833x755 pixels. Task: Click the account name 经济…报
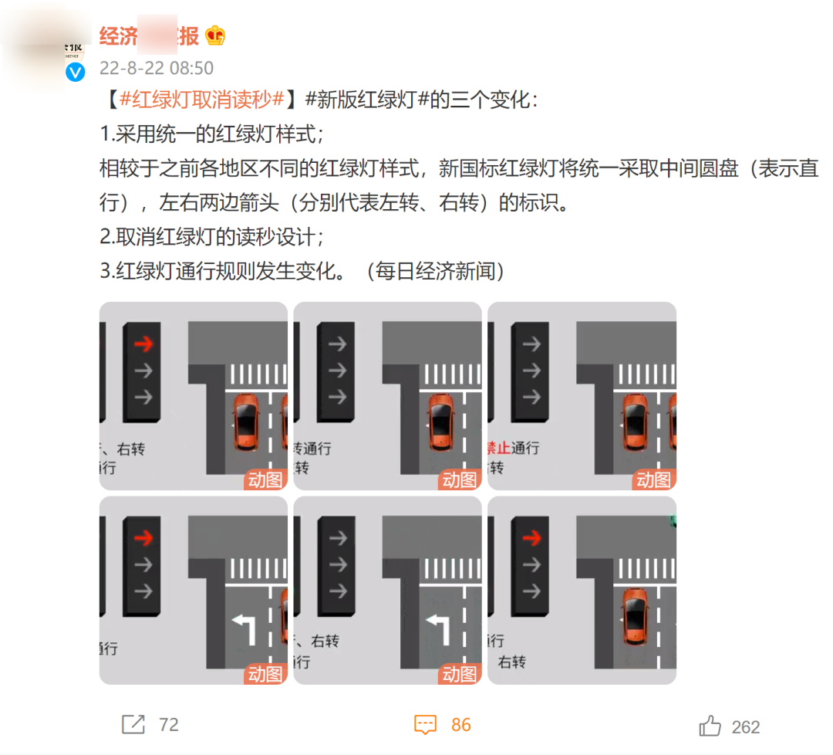[150, 36]
